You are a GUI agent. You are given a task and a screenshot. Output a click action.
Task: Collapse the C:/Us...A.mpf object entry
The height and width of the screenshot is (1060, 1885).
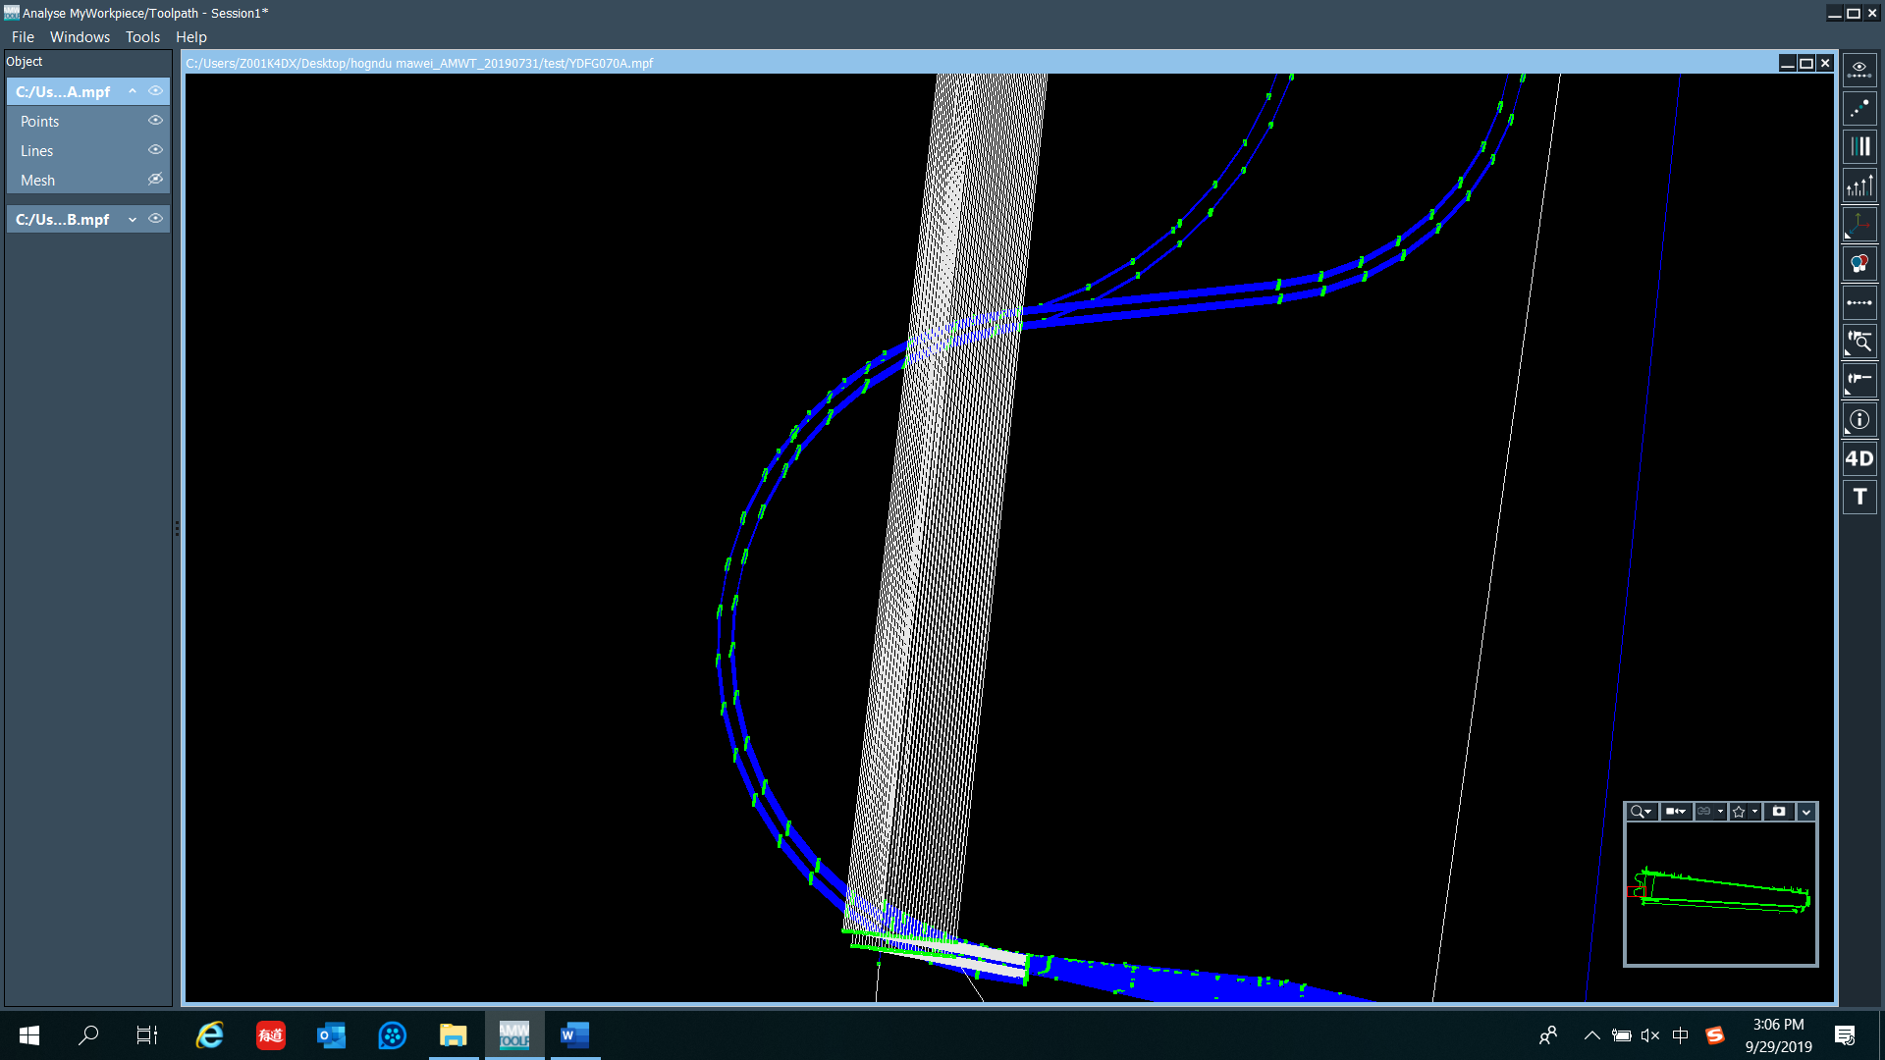[133, 91]
